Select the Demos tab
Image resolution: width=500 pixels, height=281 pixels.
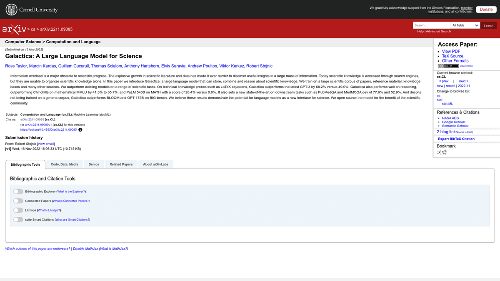(x=94, y=164)
